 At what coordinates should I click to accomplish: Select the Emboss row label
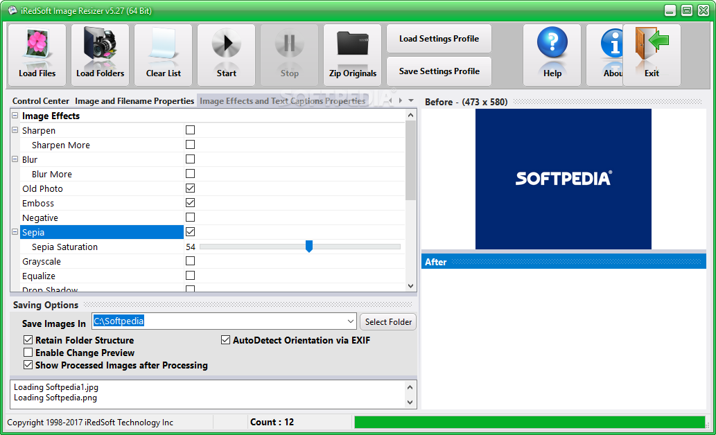point(38,203)
